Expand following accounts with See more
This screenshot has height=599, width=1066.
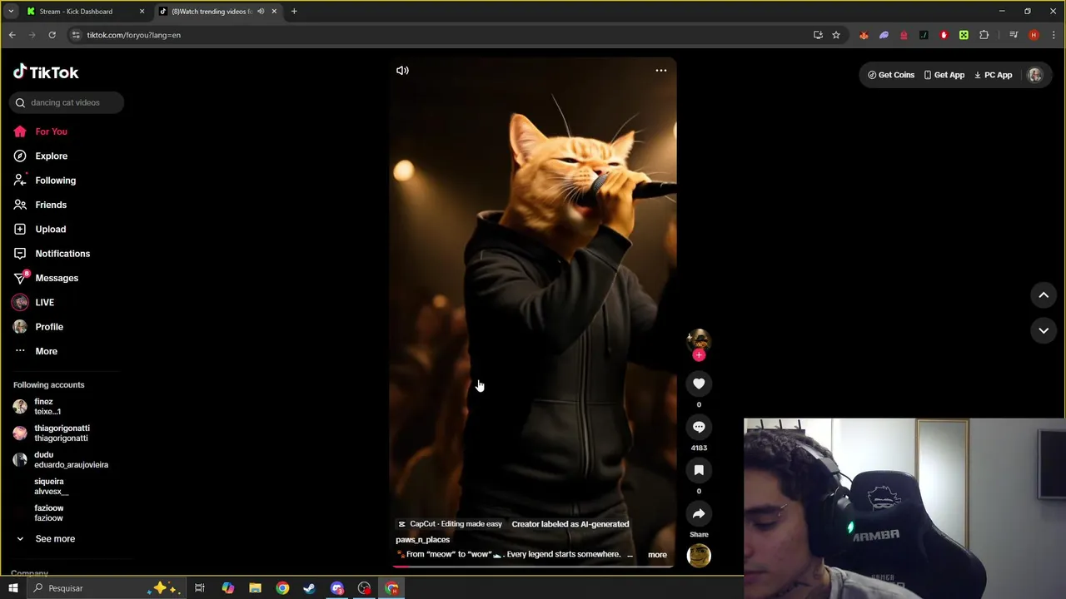pos(55,538)
